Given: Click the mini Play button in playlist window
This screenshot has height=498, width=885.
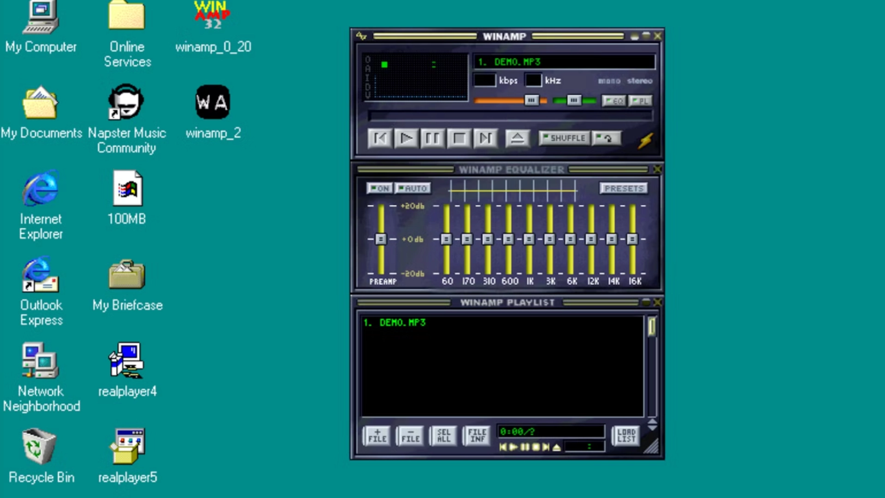Looking at the screenshot, I should (x=513, y=447).
